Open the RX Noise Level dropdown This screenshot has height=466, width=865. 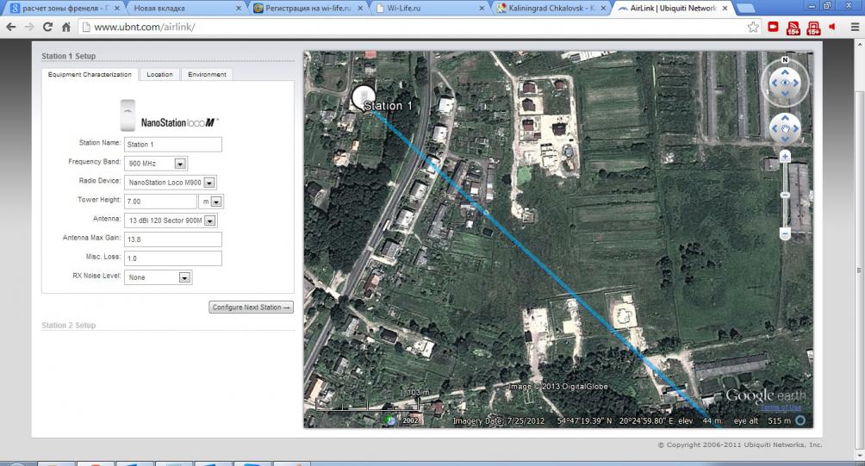coord(185,277)
